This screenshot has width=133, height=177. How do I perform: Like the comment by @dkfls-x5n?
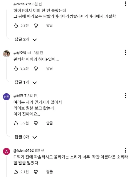(16, 26)
